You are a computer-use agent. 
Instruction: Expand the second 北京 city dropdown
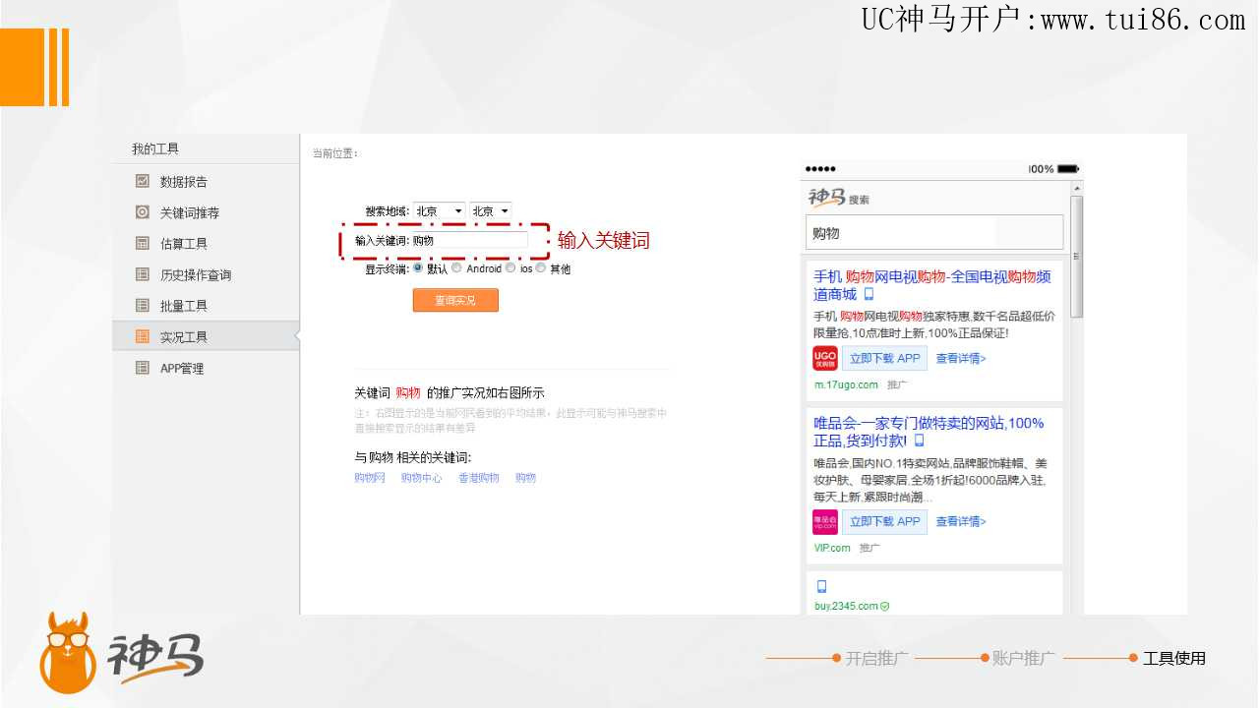491,211
